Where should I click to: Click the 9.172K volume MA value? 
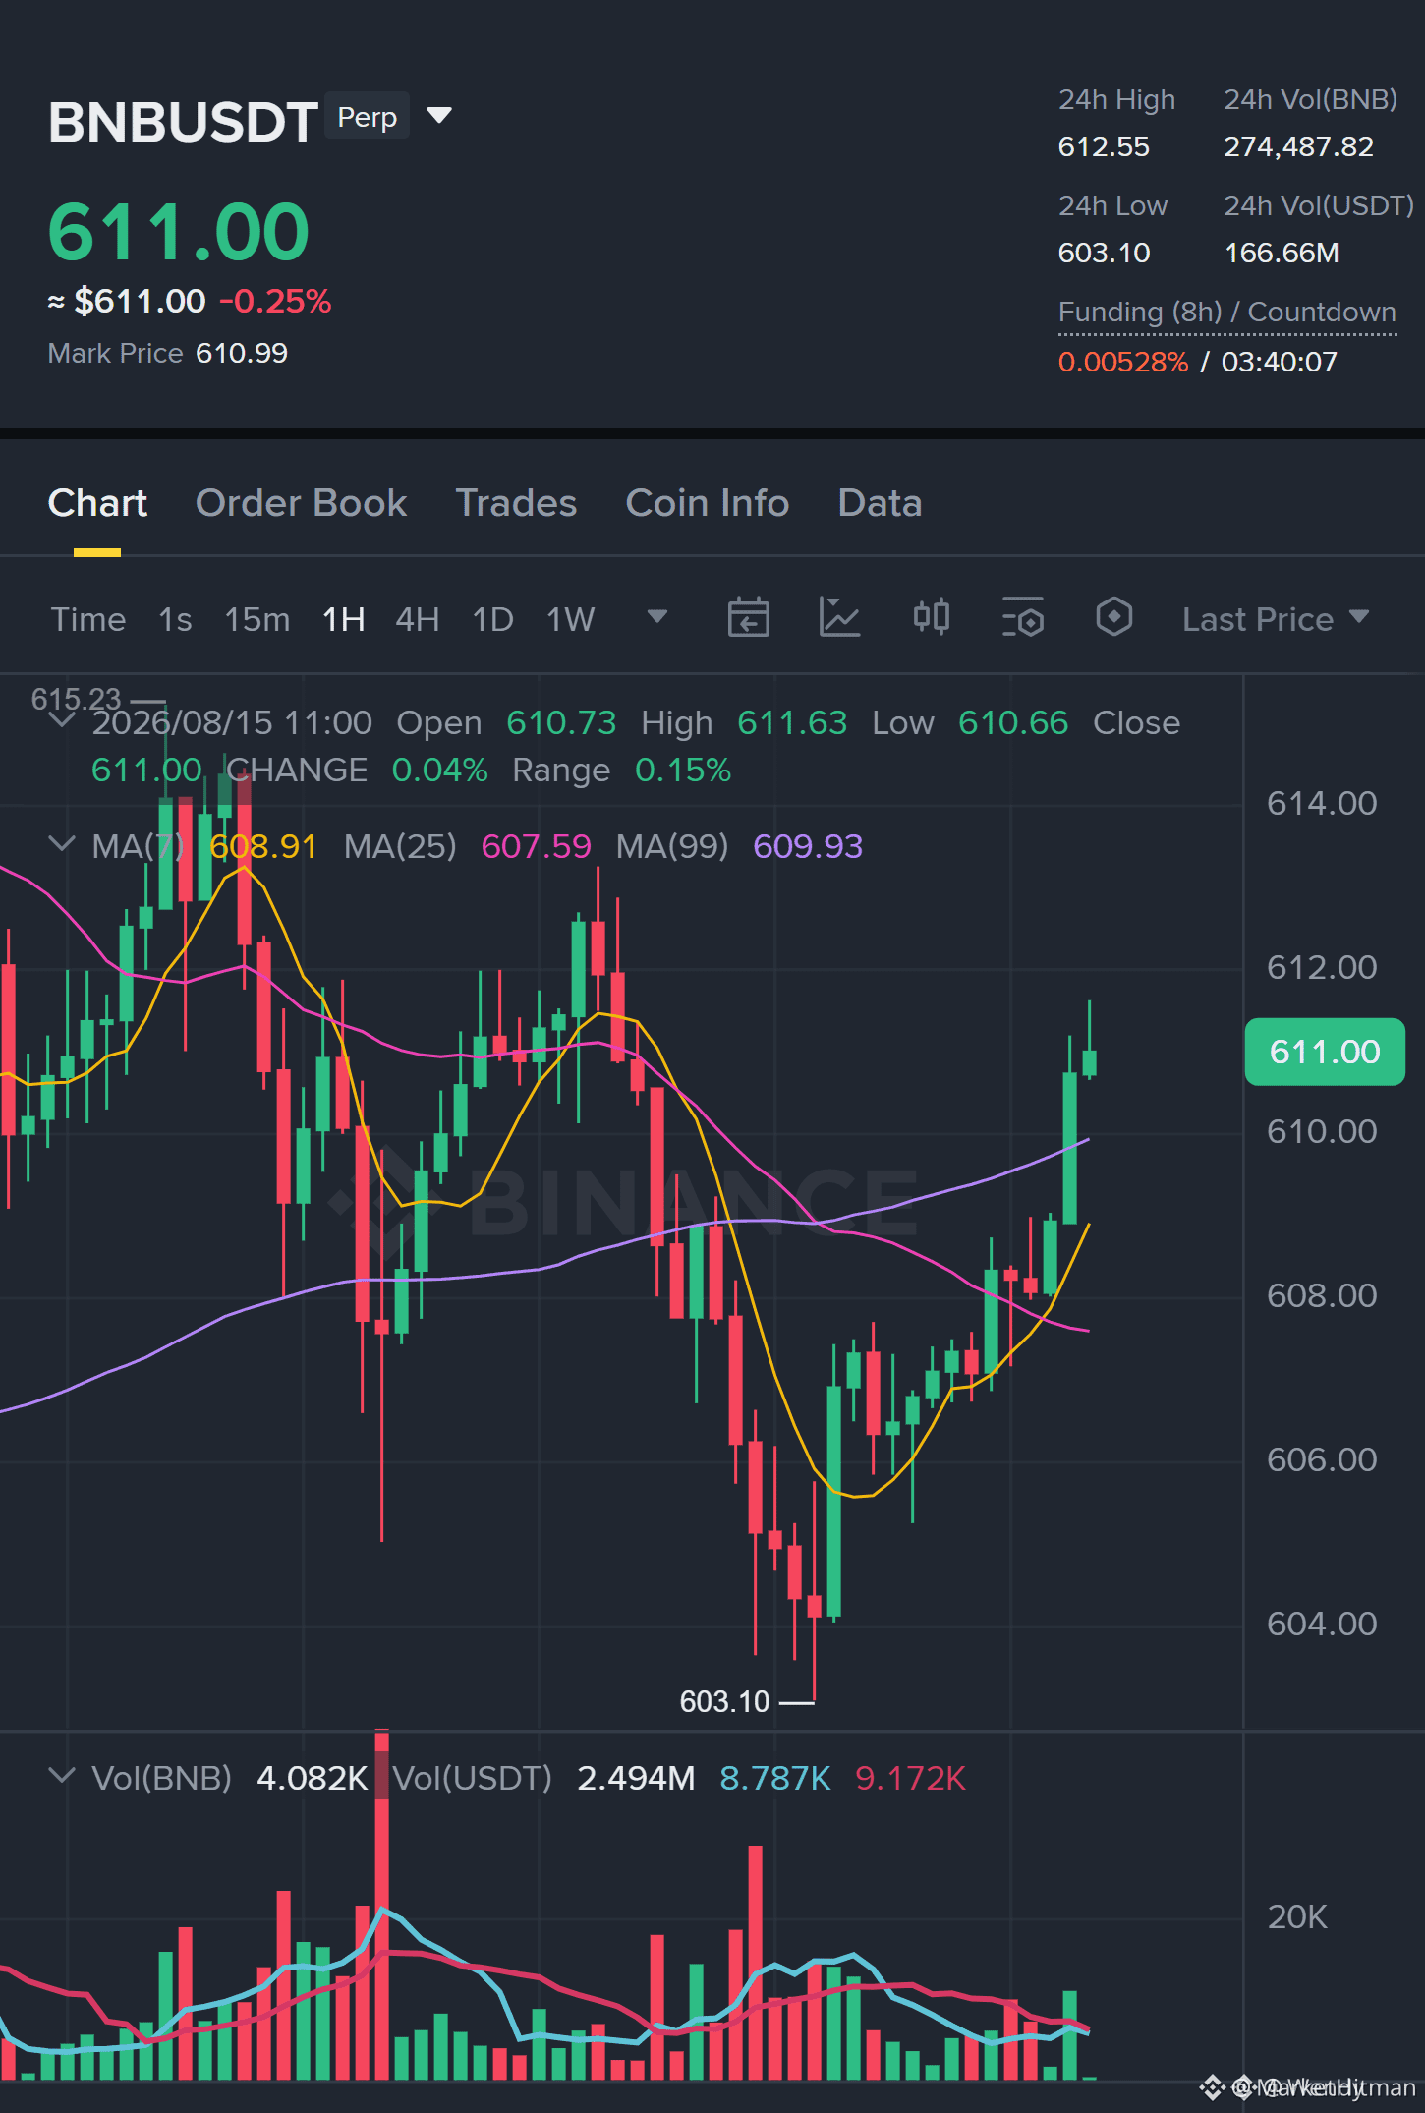[x=911, y=1778]
